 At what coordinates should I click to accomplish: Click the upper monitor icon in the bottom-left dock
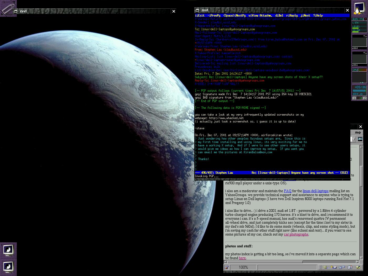(x=8, y=251)
